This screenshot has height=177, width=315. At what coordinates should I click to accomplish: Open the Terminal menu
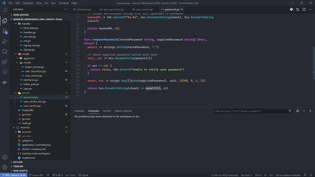click(x=63, y=3)
